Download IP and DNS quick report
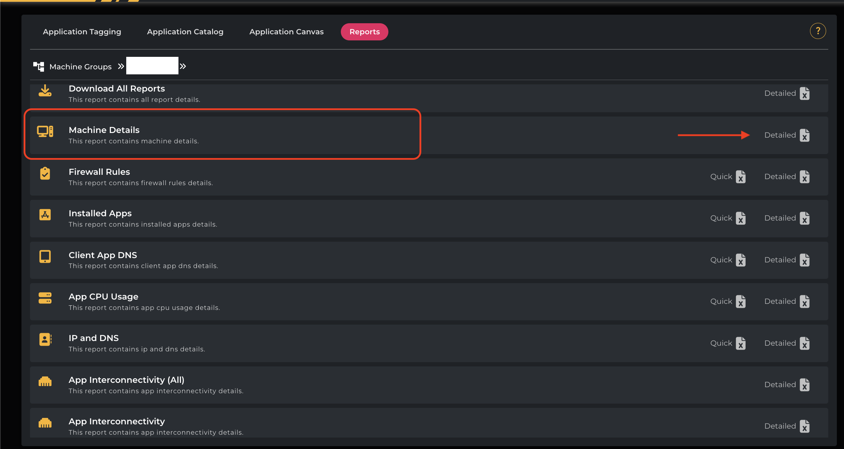The height and width of the screenshot is (449, 844). tap(741, 343)
